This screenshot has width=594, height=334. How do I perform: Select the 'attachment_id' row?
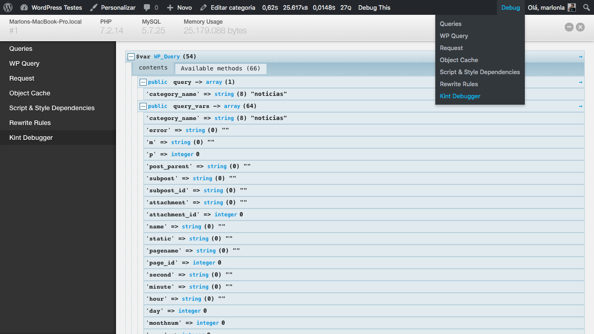tap(364, 214)
